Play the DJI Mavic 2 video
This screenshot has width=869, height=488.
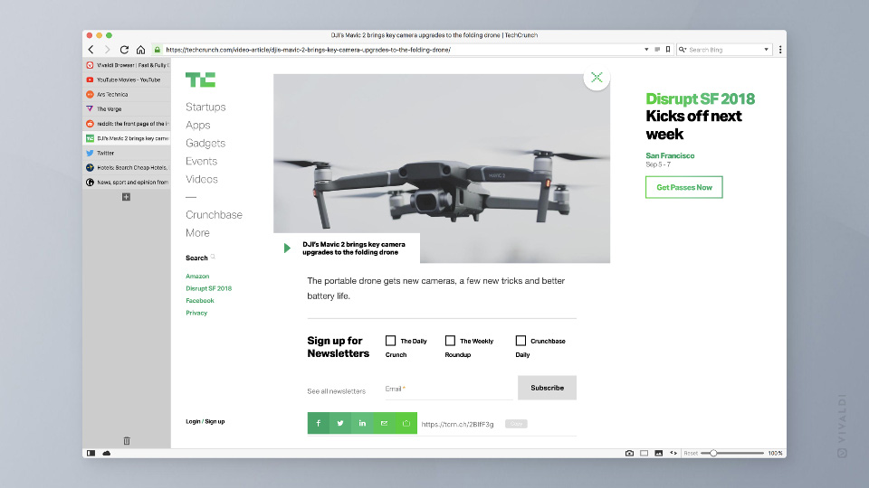click(287, 248)
